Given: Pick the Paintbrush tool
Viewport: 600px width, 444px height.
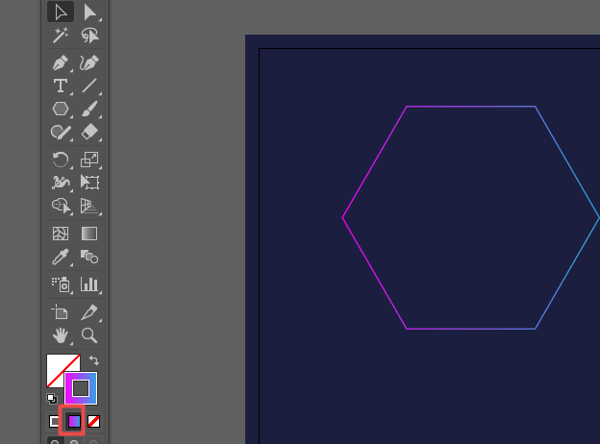Looking at the screenshot, I should 89,109.
